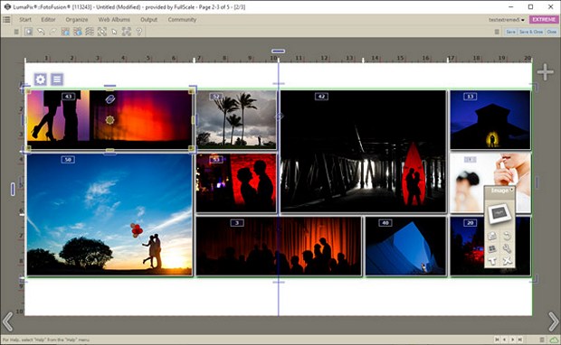This screenshot has width=561, height=345.
Task: Select the blue architecture photo 40
Action: (x=405, y=246)
